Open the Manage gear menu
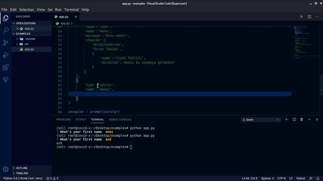This screenshot has width=323, height=181. (6, 169)
